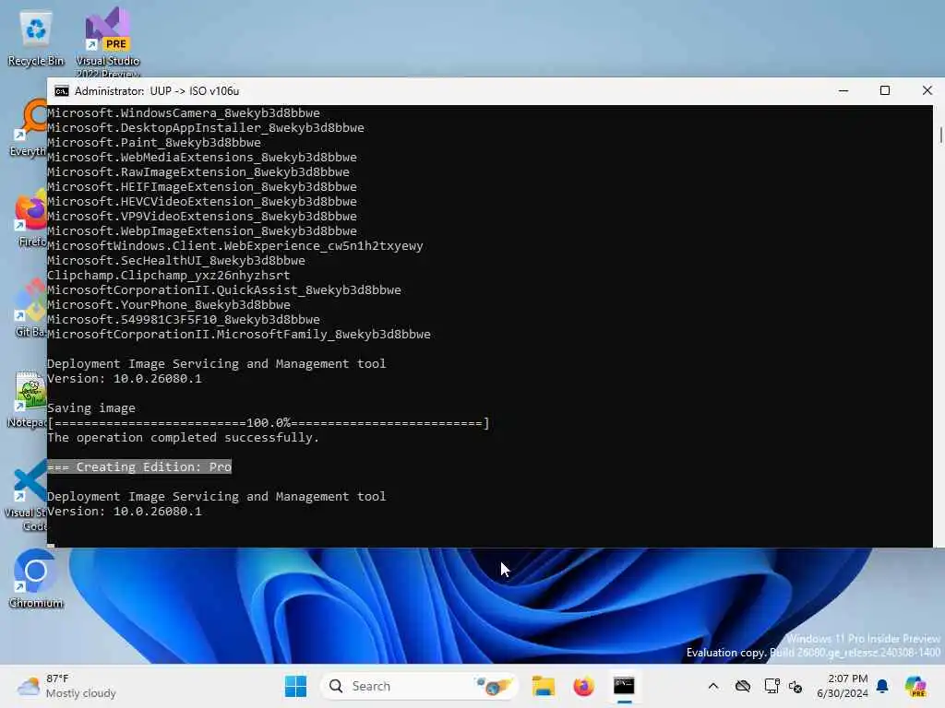Open the Windows Start menu
The image size is (945, 708).
(295, 686)
